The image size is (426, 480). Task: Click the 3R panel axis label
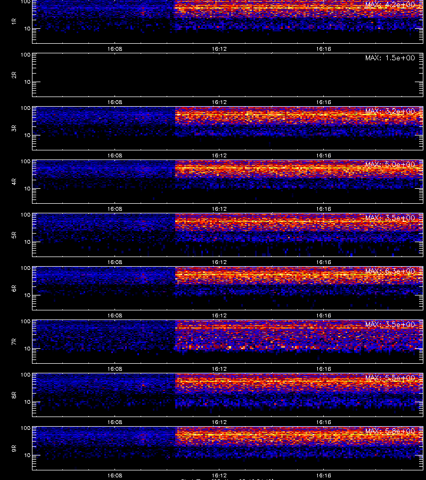(x=14, y=128)
